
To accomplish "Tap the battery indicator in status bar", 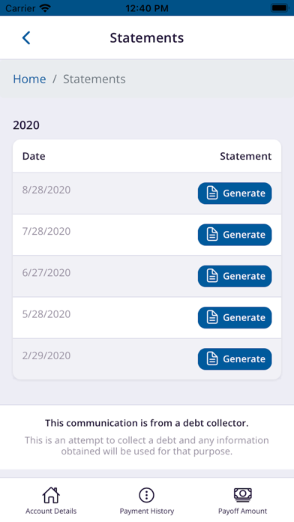I will [x=280, y=8].
